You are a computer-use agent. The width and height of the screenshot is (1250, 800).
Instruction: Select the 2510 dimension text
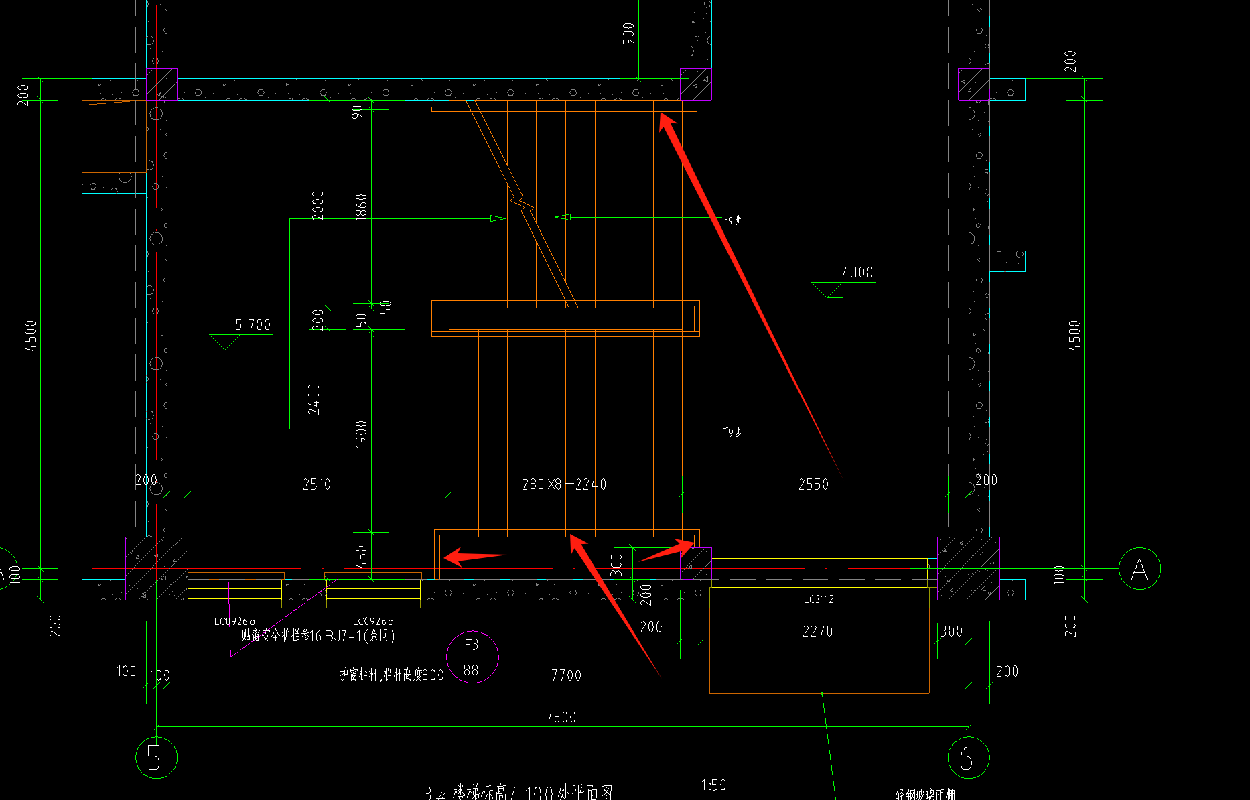(317, 484)
